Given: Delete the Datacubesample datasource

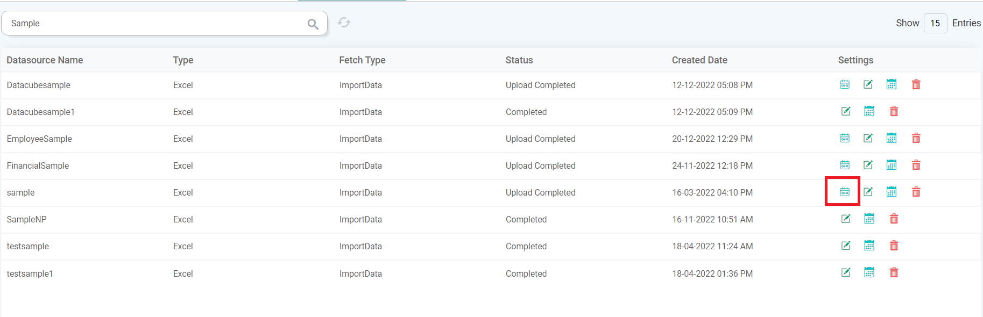Looking at the screenshot, I should 916,84.
